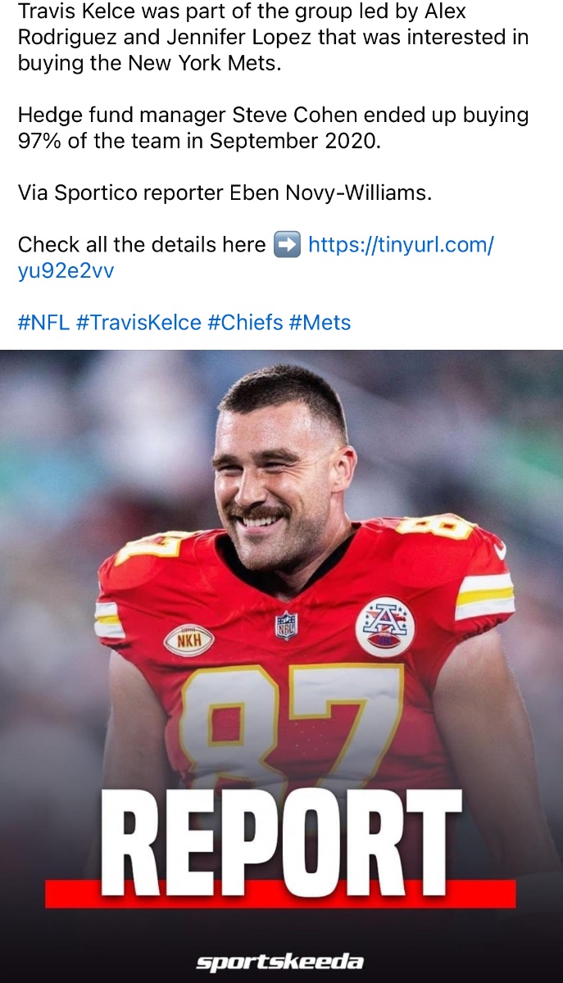Viewport: 563px width, 983px height.
Task: Click the 'Check all the details here' text
Action: pos(142,244)
